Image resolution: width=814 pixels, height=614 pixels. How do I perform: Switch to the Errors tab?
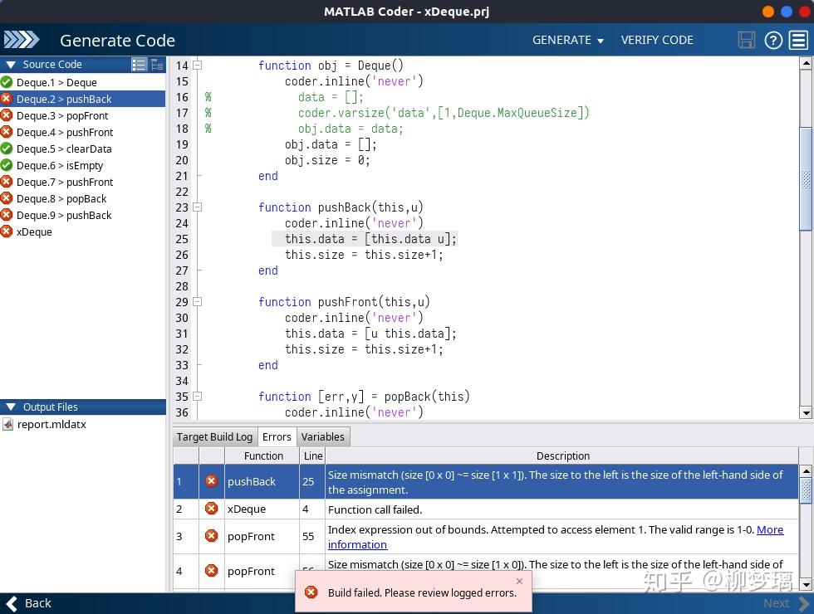click(277, 436)
